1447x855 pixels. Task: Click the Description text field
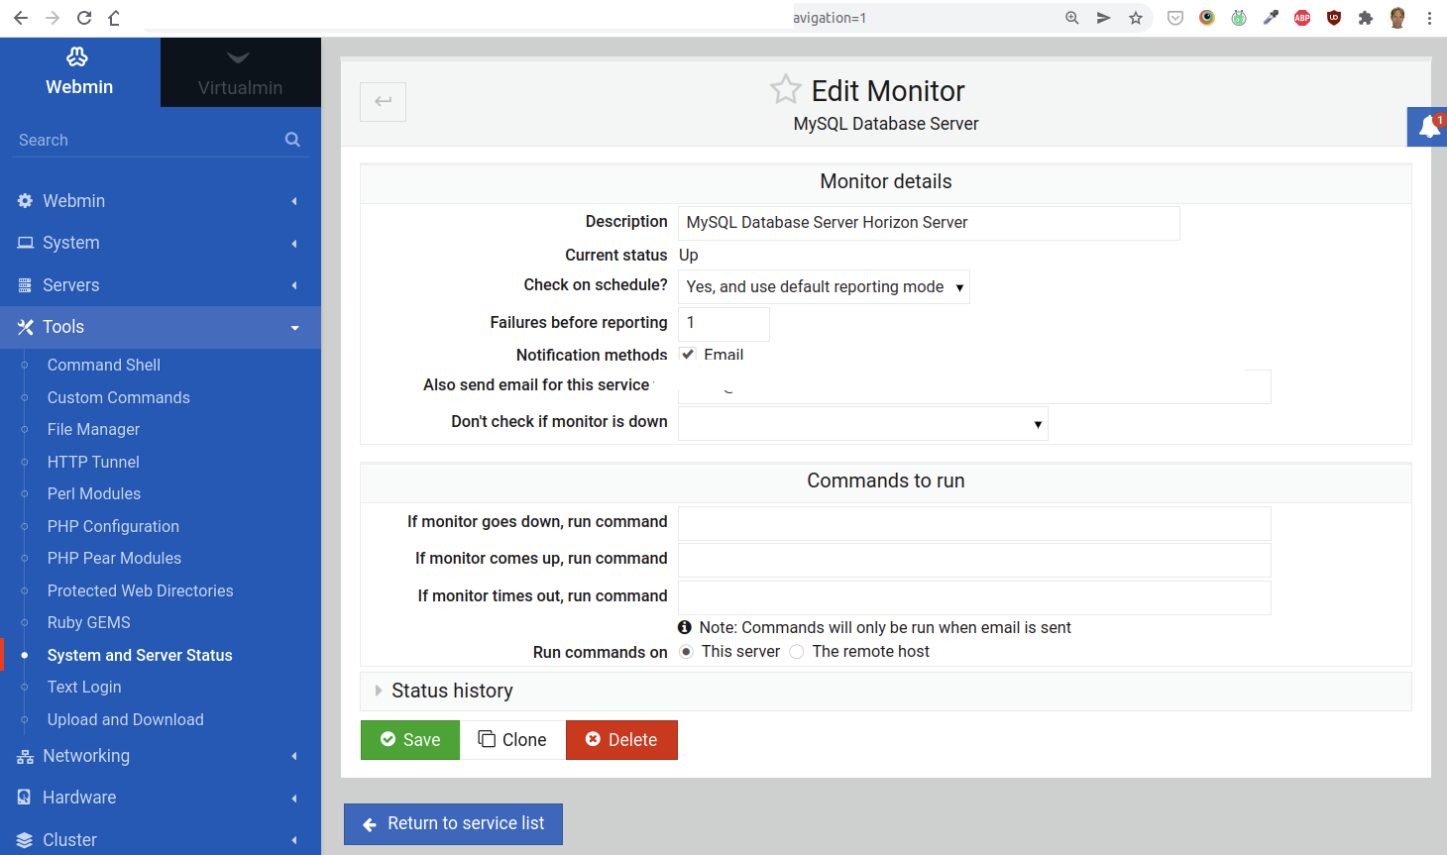[928, 223]
